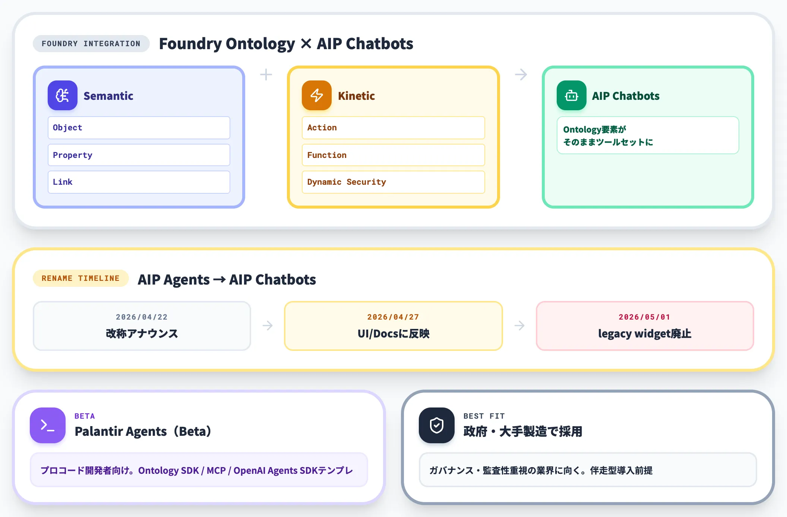Select the Action item box

click(393, 128)
